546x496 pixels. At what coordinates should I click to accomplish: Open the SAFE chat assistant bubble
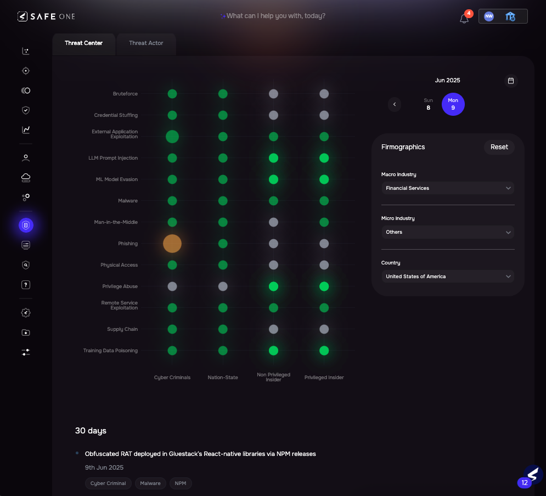532,475
